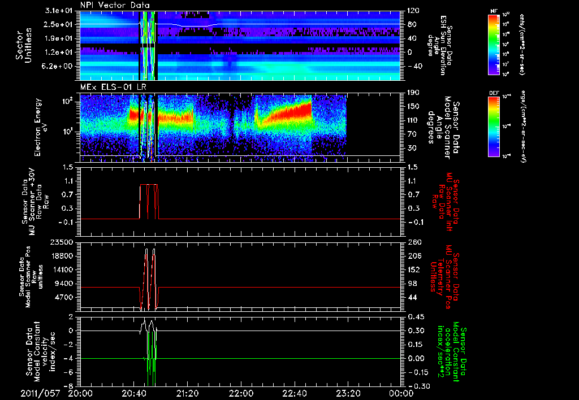Click the NF color bar legend
The image size is (579, 400).
(x=494, y=44)
